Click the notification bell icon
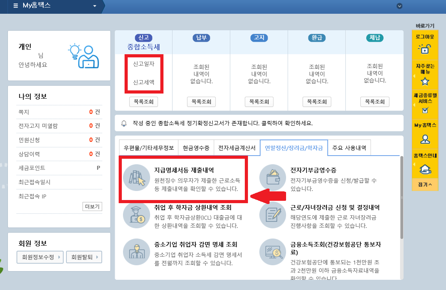The height and width of the screenshot is (290, 446). pyautogui.click(x=124, y=123)
